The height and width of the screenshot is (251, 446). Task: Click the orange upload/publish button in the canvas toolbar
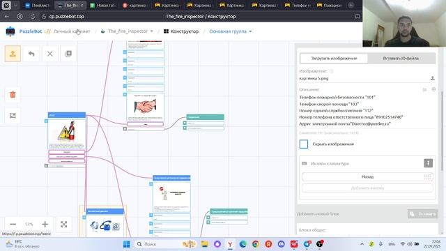pos(13,54)
